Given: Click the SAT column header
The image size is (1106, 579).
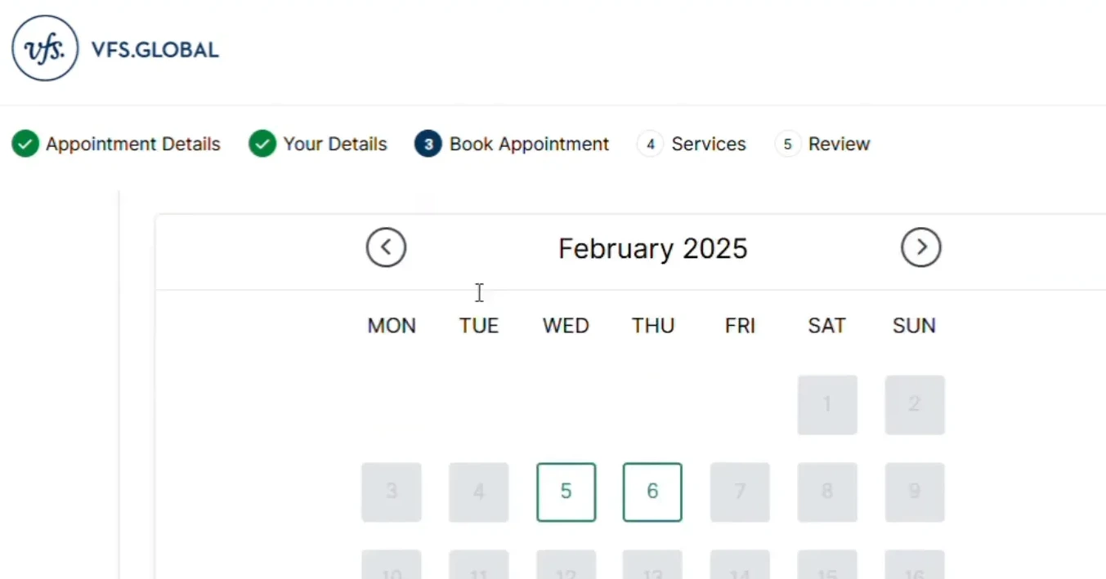Looking at the screenshot, I should (x=826, y=326).
